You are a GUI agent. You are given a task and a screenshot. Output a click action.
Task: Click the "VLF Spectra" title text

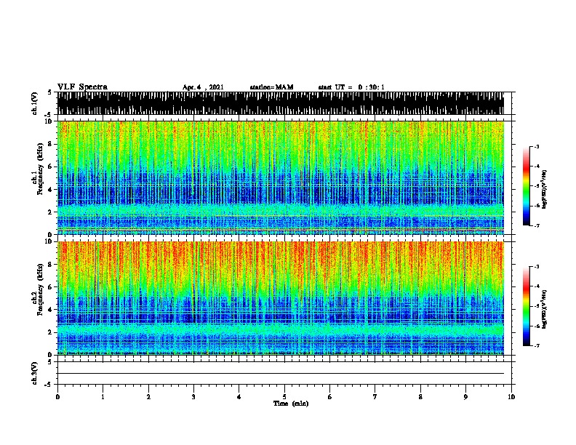coord(82,87)
